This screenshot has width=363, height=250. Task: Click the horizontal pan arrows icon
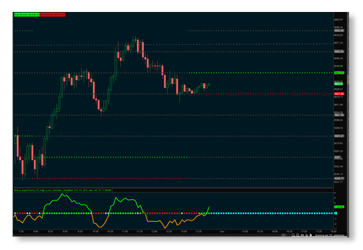[302, 235]
